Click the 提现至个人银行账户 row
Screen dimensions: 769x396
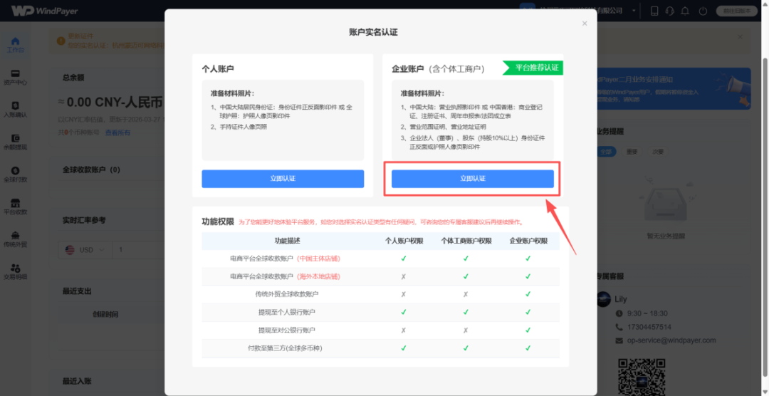point(380,311)
